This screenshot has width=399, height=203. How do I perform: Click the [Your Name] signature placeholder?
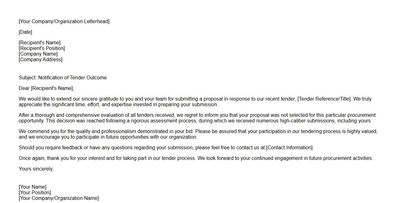click(x=32, y=187)
